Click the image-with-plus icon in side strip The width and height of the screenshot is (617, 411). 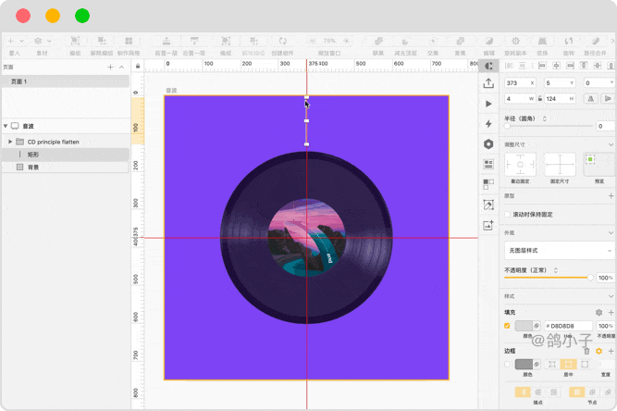tap(488, 225)
